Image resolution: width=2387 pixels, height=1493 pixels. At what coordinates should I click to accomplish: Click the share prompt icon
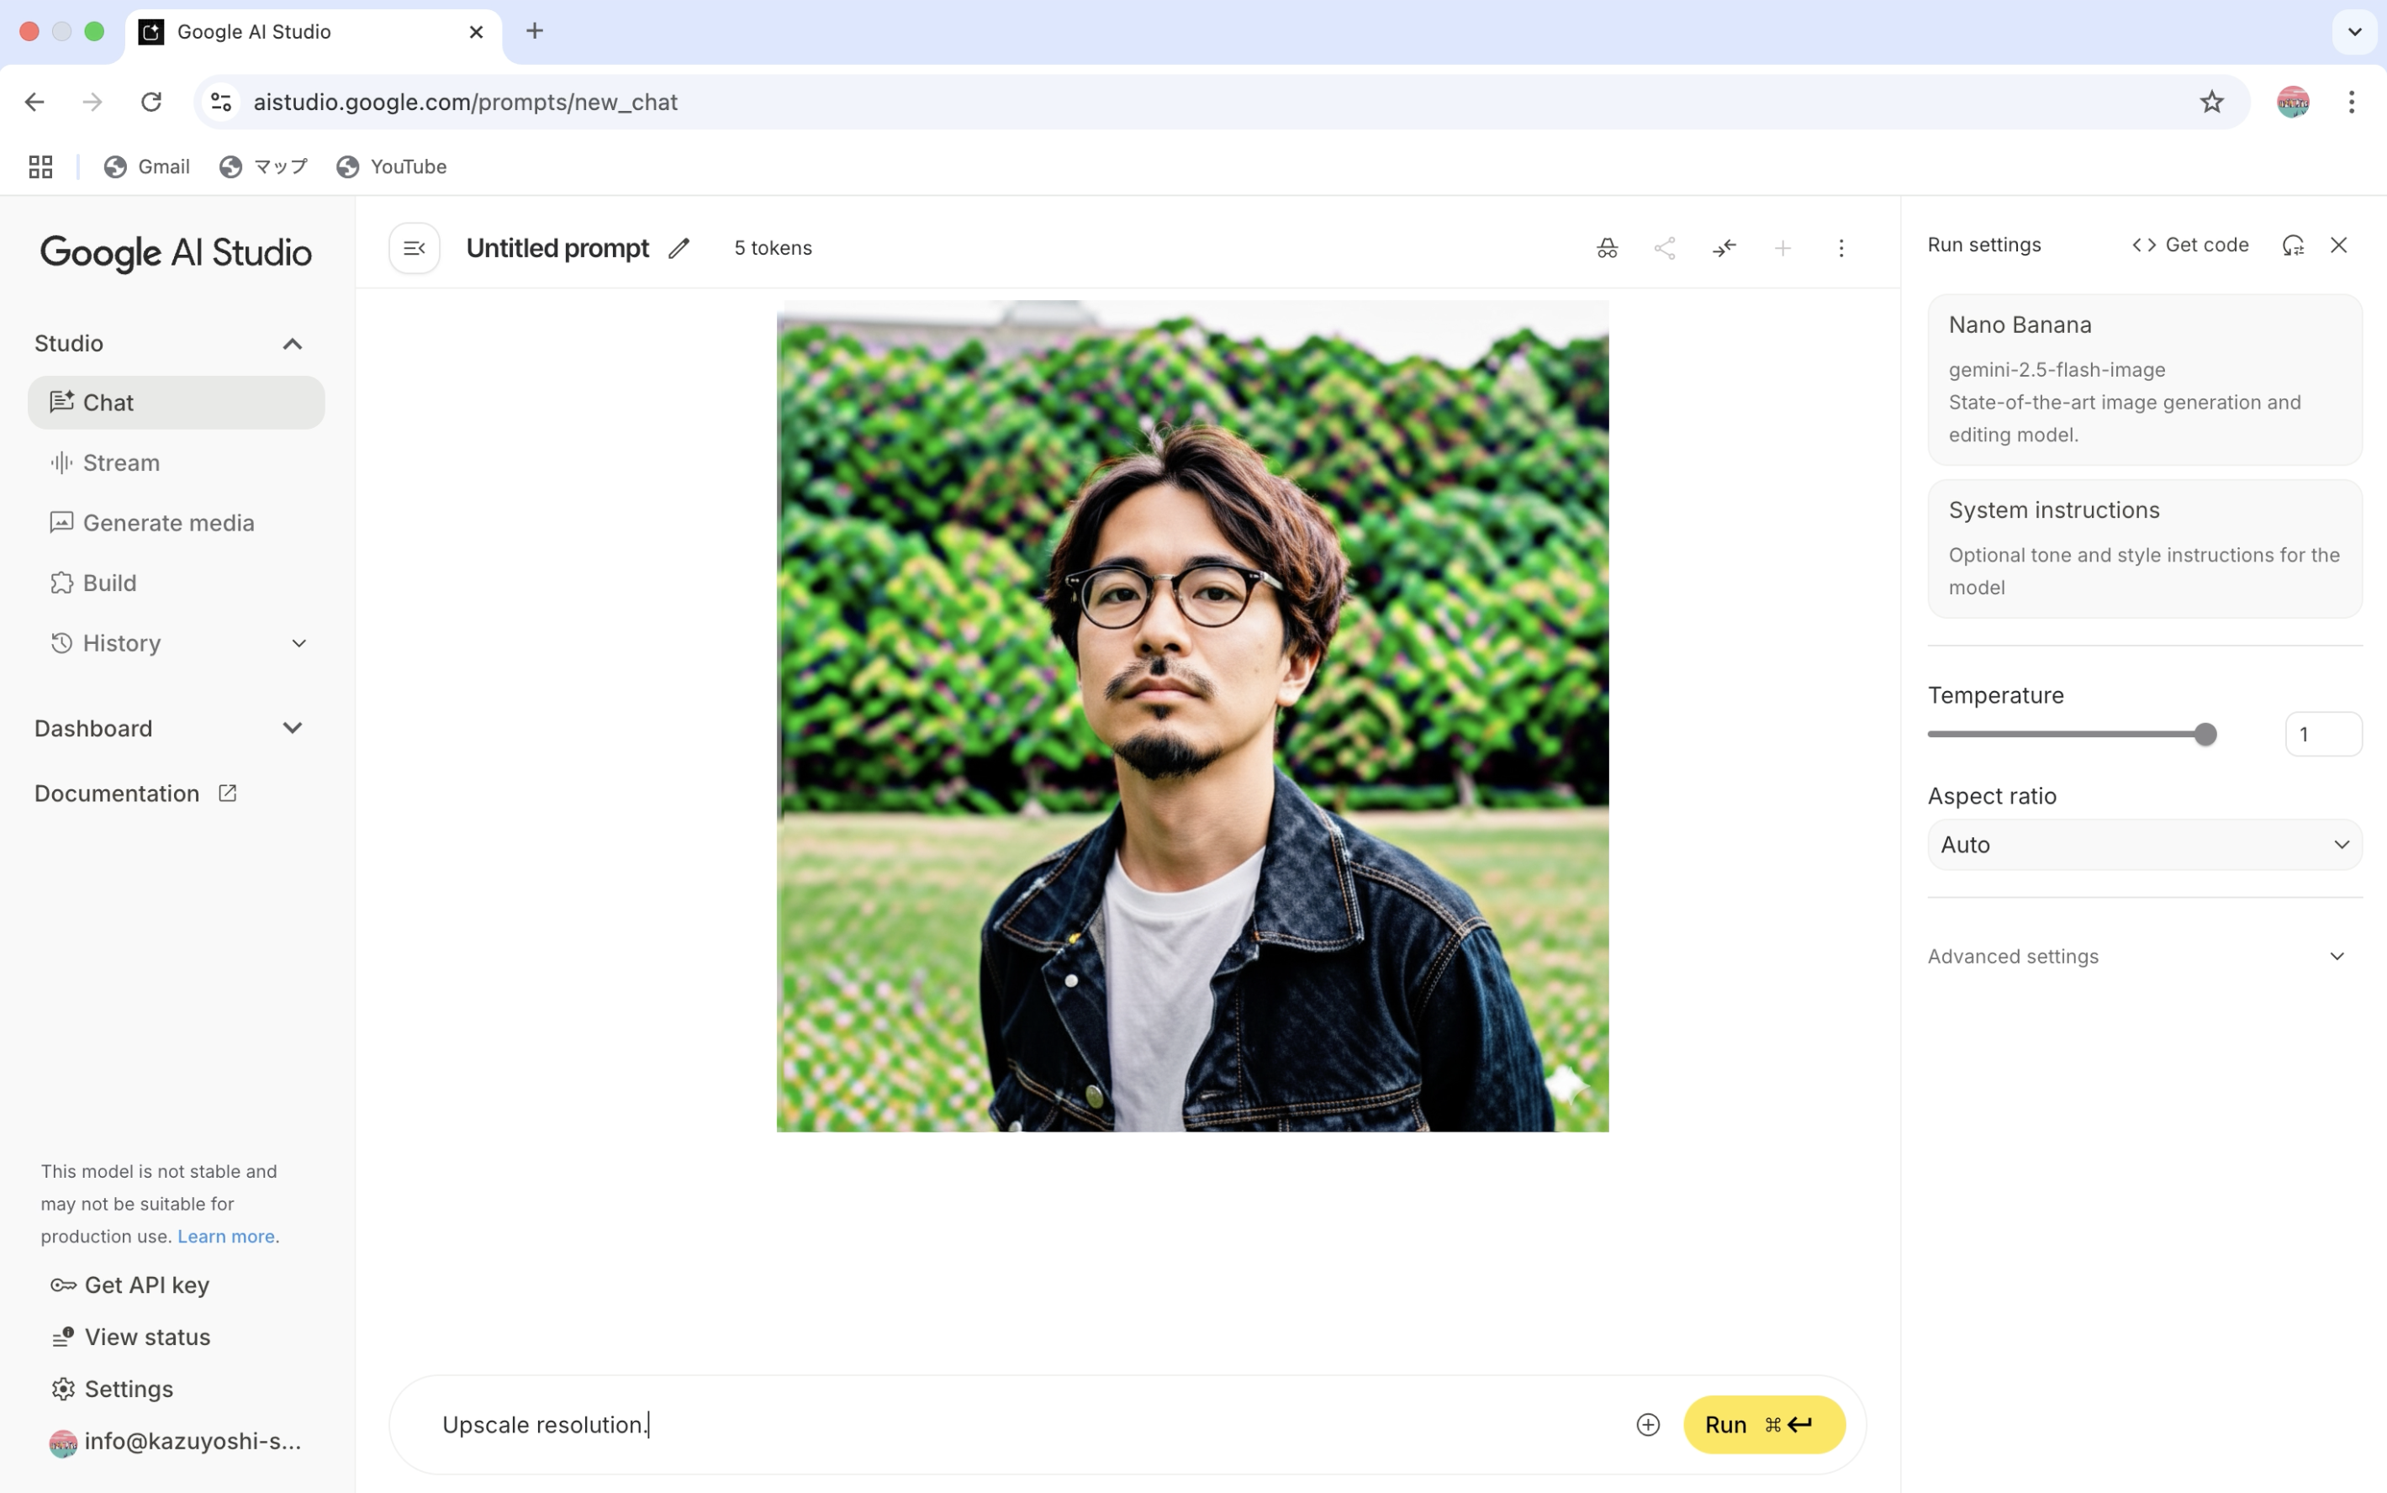coord(1665,248)
